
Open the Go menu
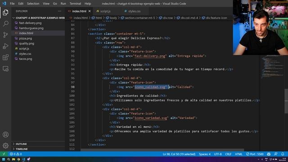(x=55, y=4)
